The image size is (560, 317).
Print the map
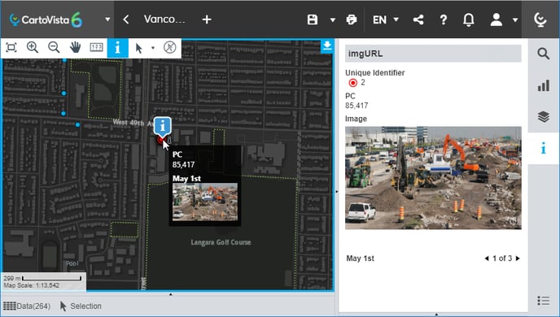click(x=352, y=20)
